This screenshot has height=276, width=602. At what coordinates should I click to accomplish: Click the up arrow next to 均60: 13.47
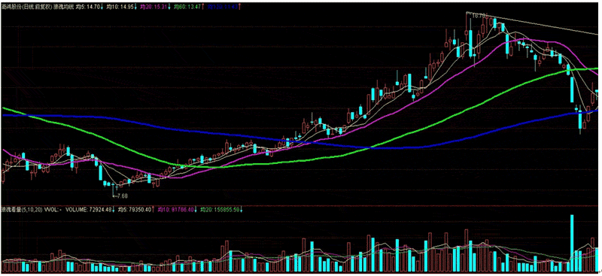[x=202, y=7]
